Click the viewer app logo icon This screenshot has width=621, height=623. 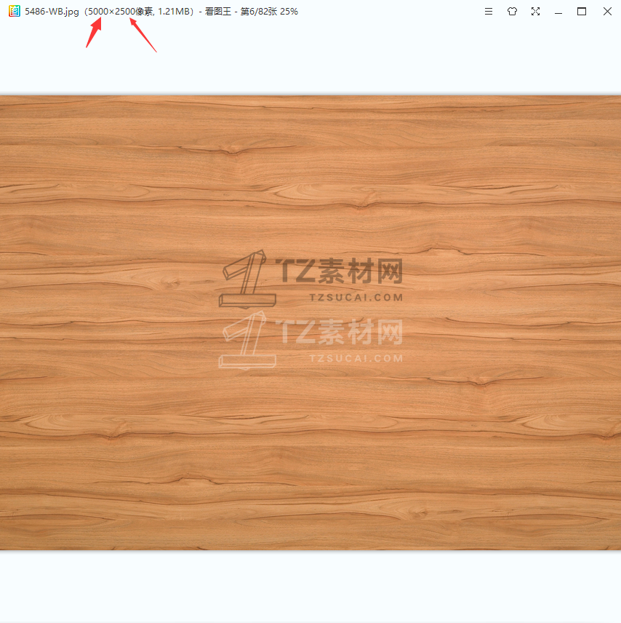15,11
